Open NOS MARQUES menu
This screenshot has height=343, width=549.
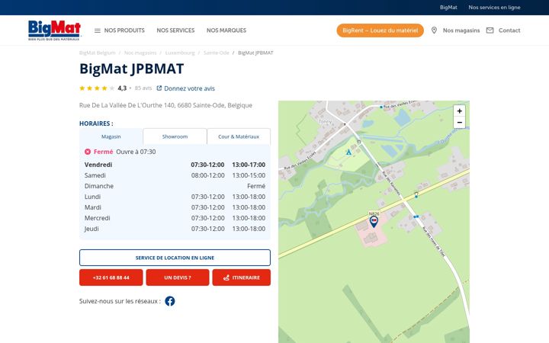(x=226, y=30)
